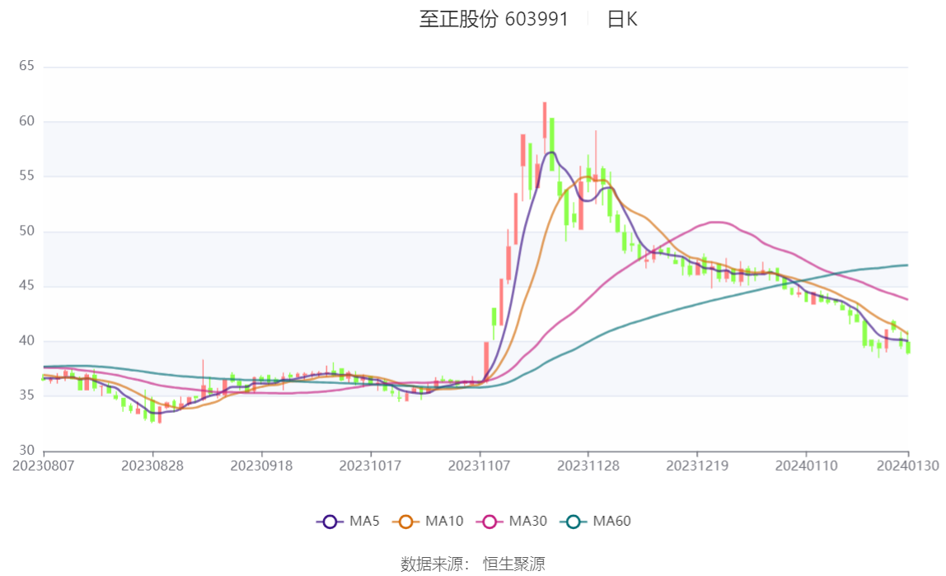Click x-axis date label 20240130

pos(908,466)
